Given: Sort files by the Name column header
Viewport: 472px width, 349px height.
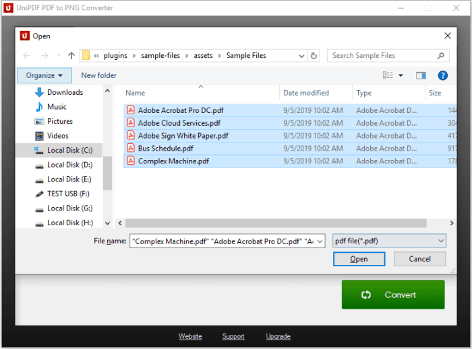Looking at the screenshot, I should [135, 93].
